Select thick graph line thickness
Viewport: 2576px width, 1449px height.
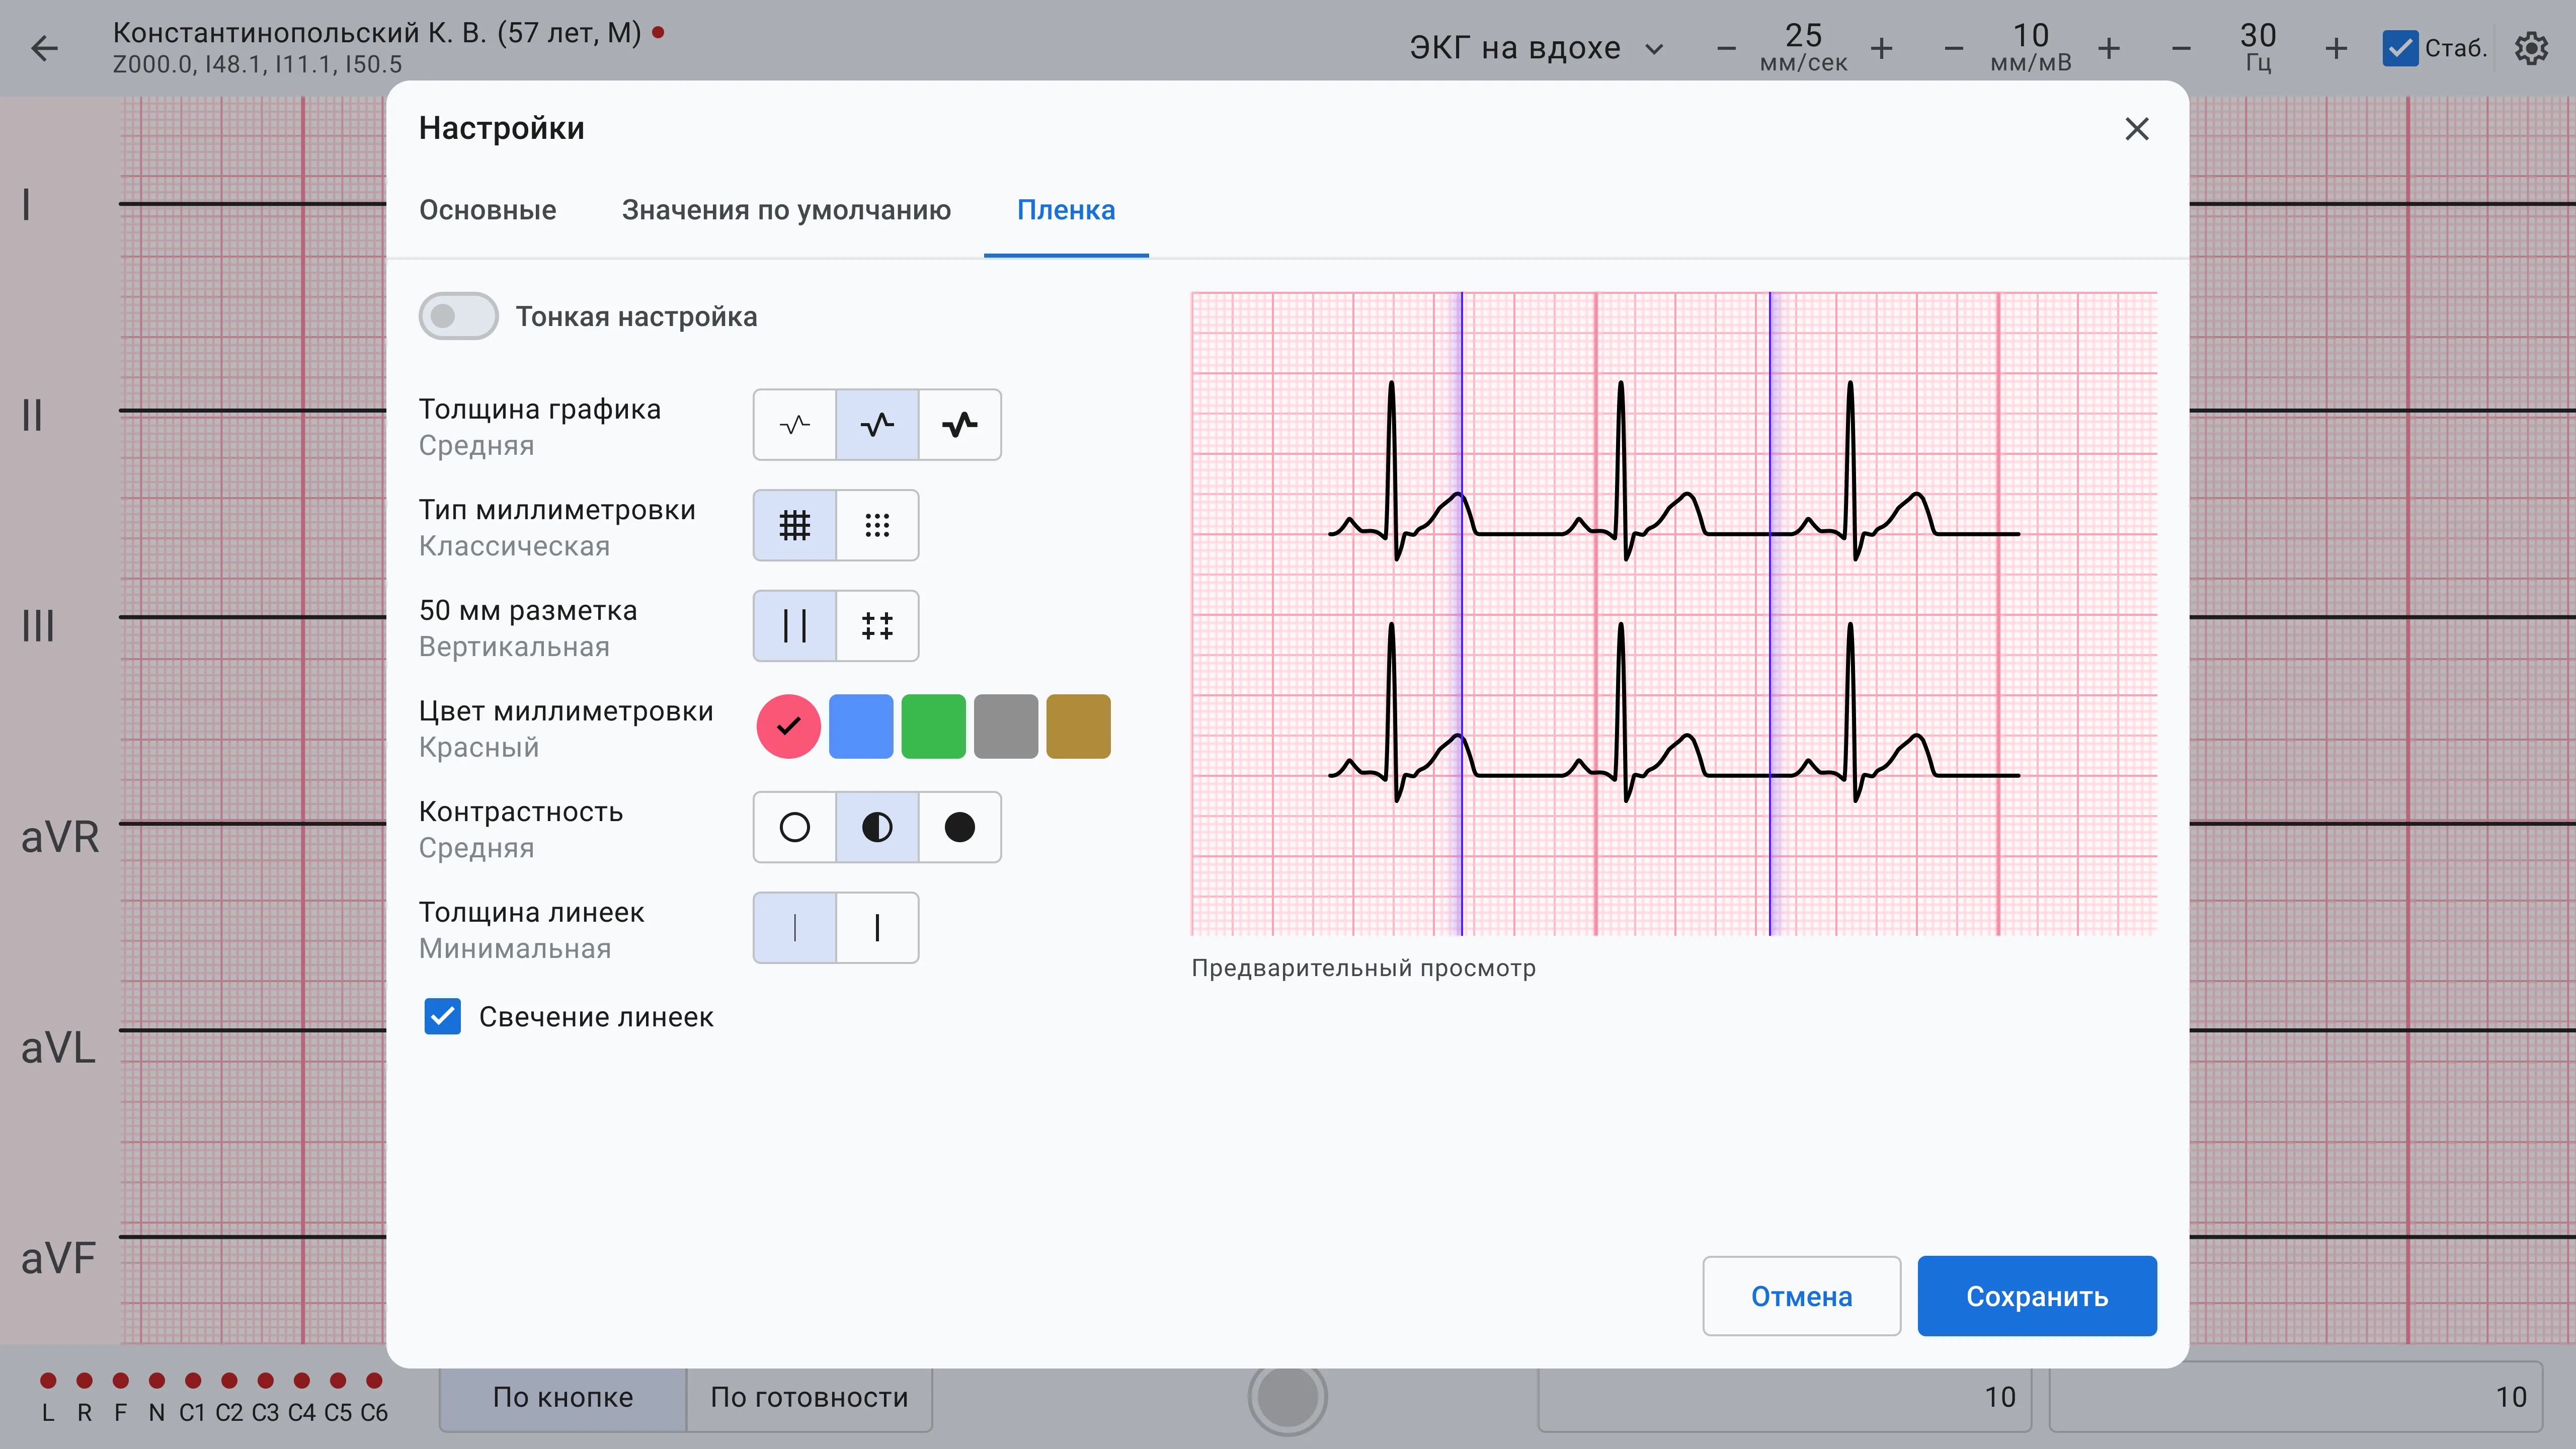[960, 425]
